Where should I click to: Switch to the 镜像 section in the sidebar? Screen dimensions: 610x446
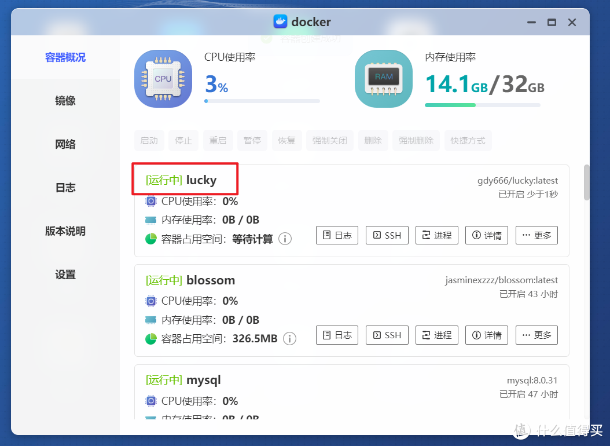click(x=65, y=100)
